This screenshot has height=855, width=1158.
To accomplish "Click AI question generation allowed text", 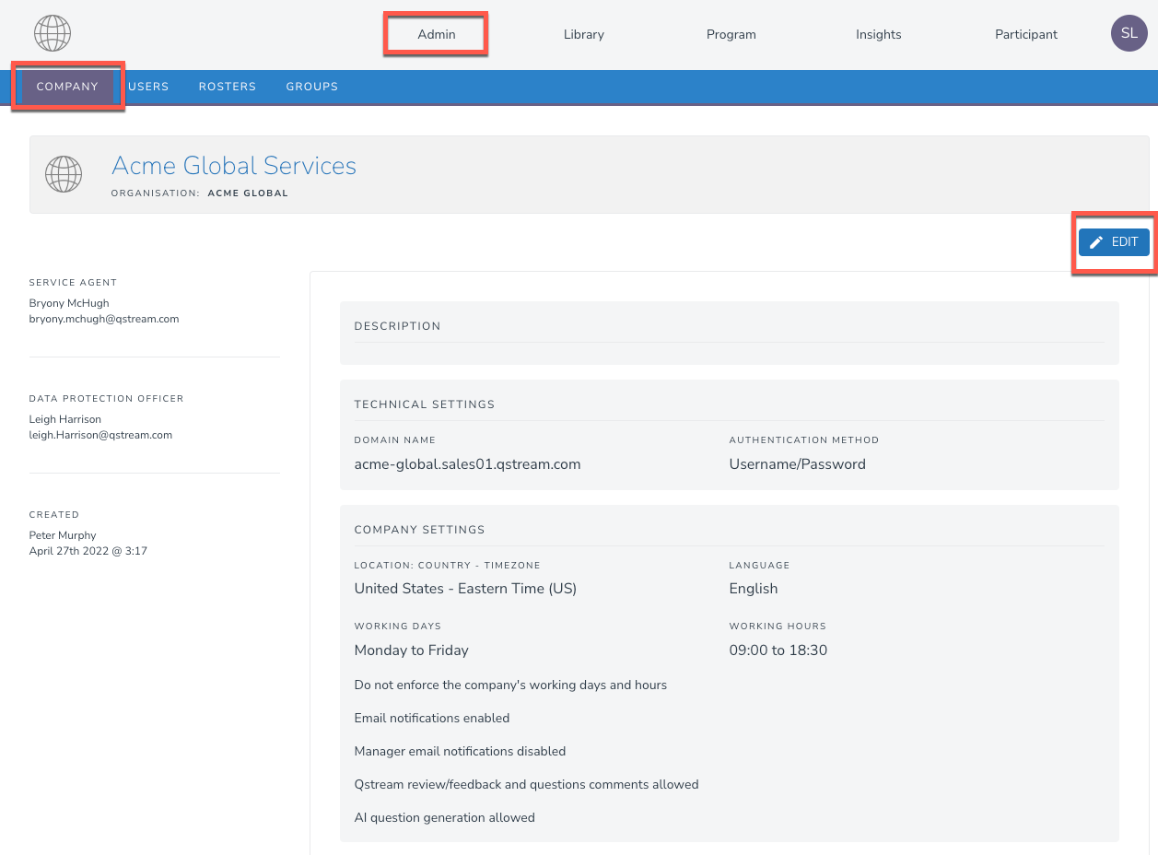I will pos(444,817).
